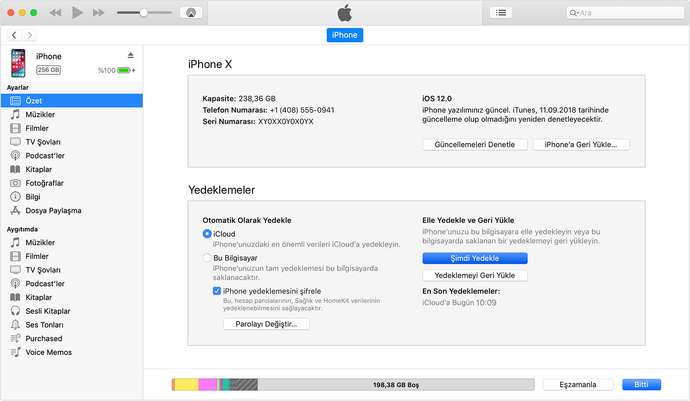Click the iOS 12.0 version label
The height and width of the screenshot is (401, 690).
pyautogui.click(x=437, y=98)
